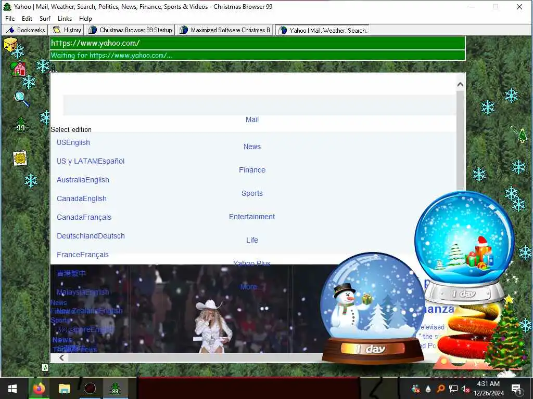This screenshot has height=399, width=533.
Task: Open the dark red round taskbar app
Action: [x=90, y=389]
